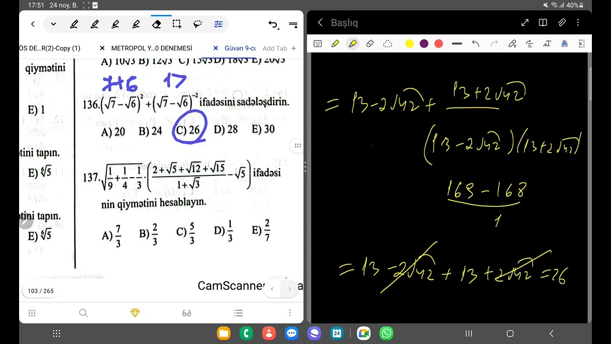611x344 pixels.
Task: Open the easy writing pad icon
Action: [x=582, y=43]
